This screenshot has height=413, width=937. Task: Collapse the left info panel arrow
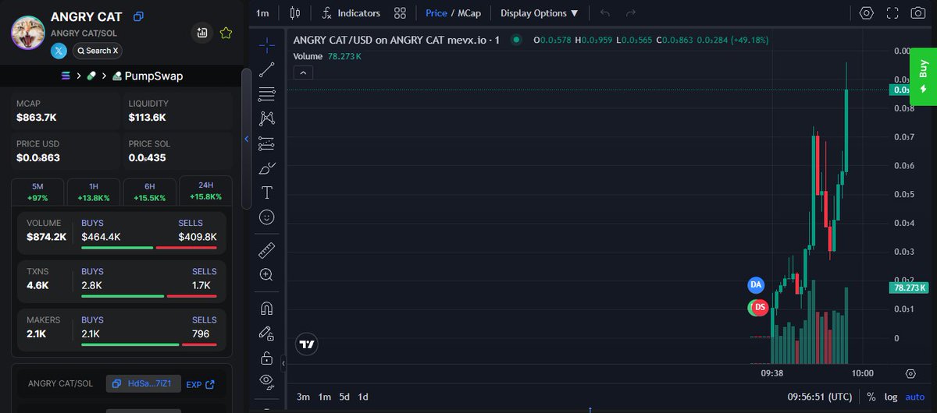pos(247,139)
